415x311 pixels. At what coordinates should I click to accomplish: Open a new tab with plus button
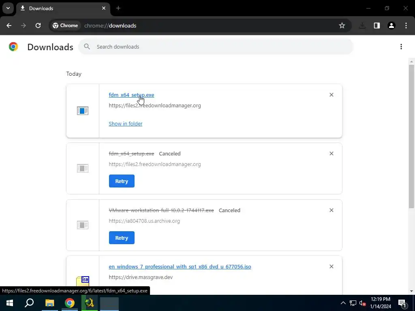pos(118,8)
